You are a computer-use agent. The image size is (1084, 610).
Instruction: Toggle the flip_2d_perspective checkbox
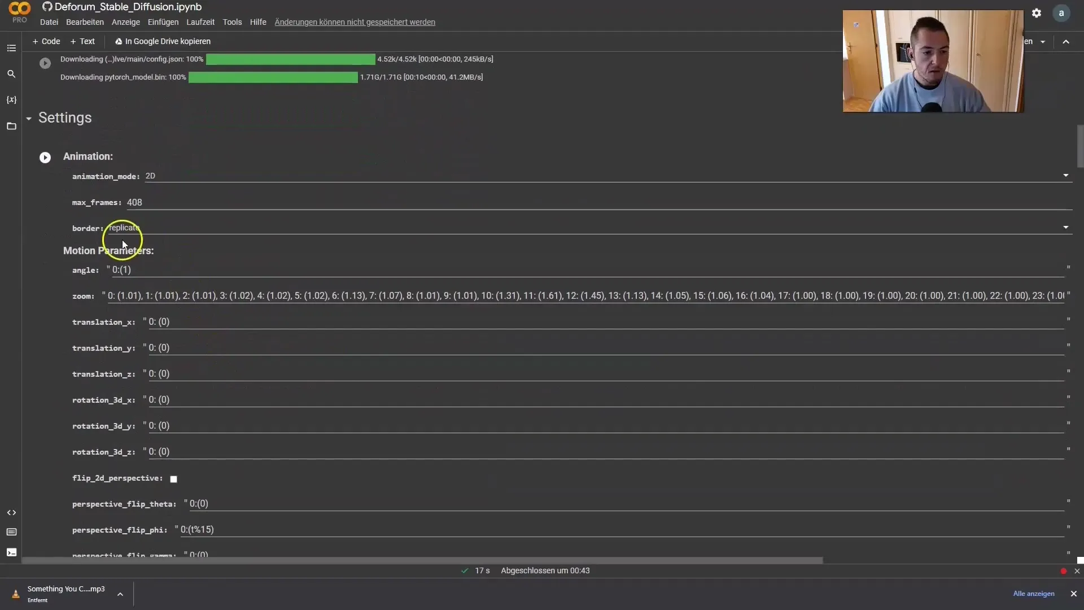click(173, 478)
